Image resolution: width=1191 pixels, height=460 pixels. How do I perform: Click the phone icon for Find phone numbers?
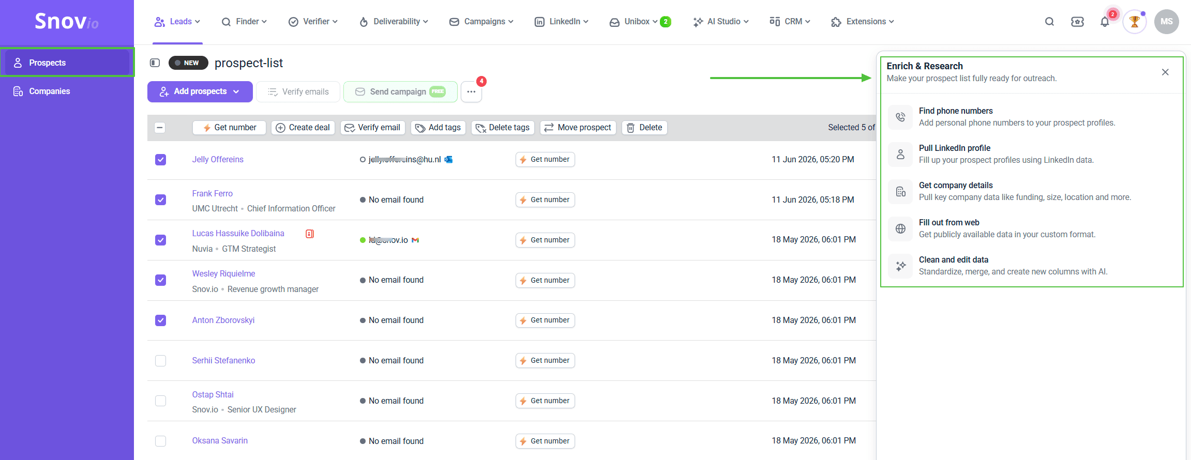900,117
